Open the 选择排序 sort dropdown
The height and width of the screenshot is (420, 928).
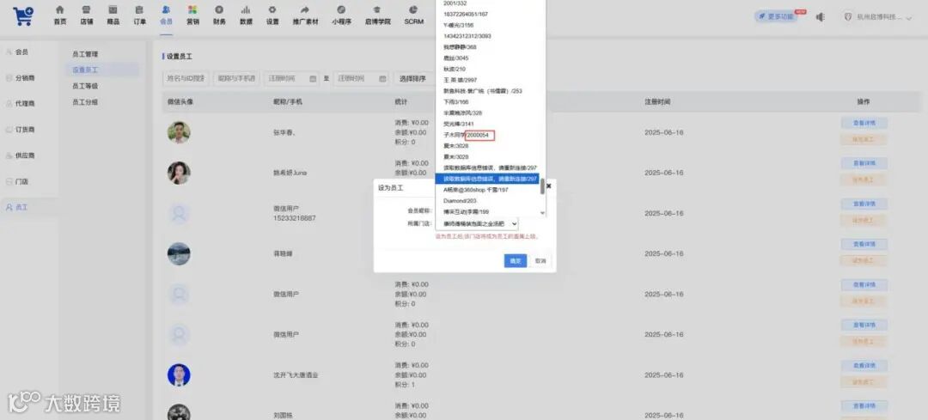(x=412, y=79)
